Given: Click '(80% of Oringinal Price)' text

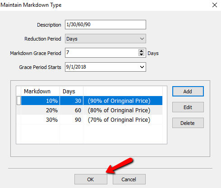Looking at the screenshot, I should coord(119,110).
